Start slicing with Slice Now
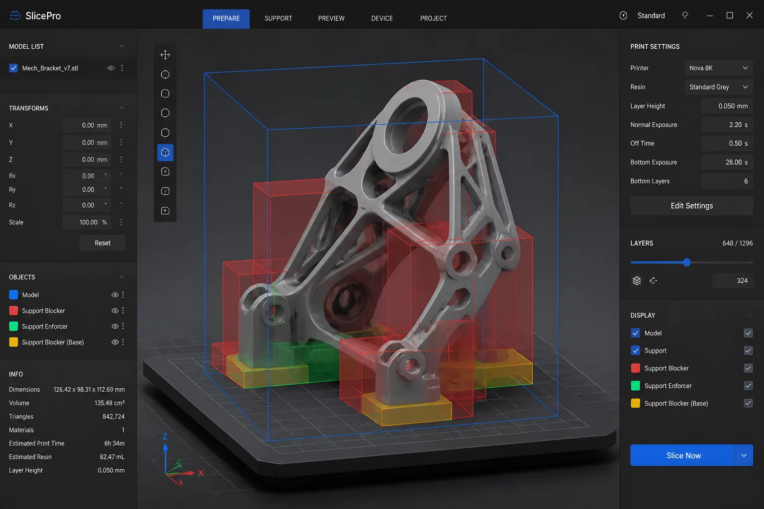764x509 pixels. coord(682,455)
